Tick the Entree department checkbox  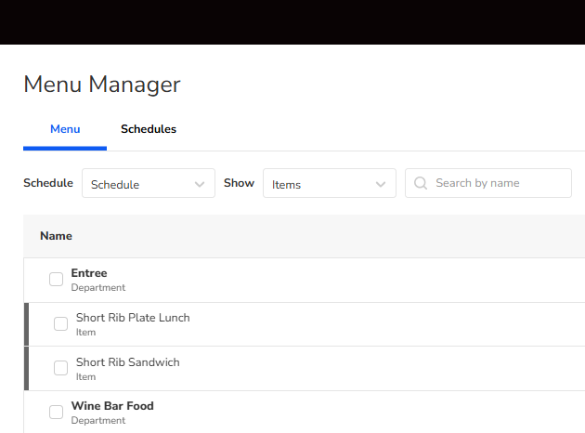tap(57, 280)
